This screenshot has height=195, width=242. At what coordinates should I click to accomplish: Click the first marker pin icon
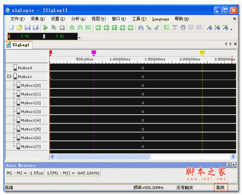[209, 28]
